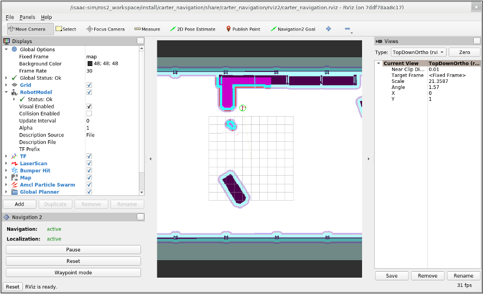This screenshot has width=483, height=294.
Task: Click the Add display button
Action: click(x=20, y=204)
